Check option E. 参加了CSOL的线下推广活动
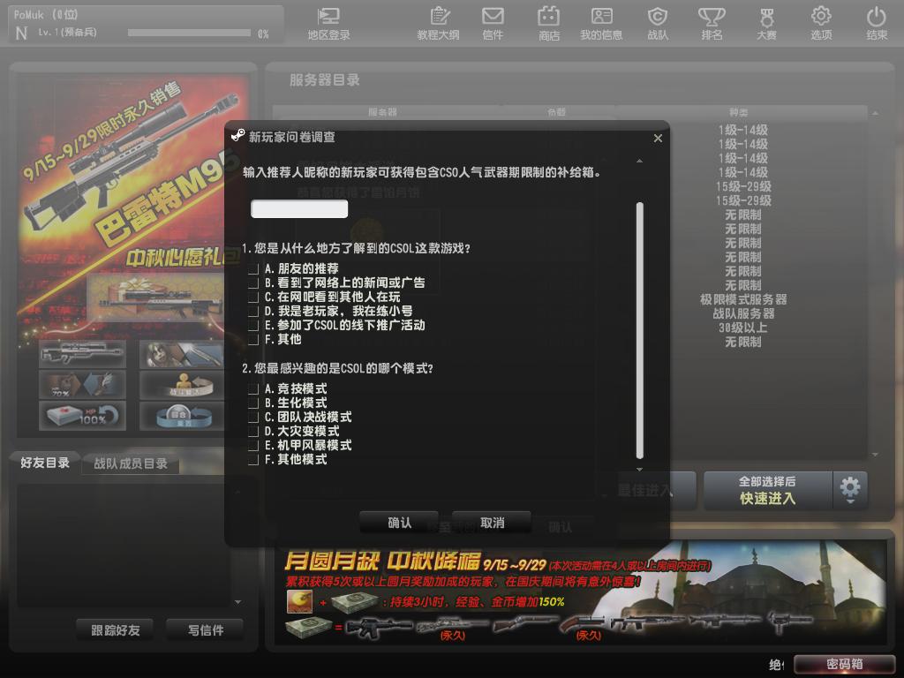This screenshot has height=678, width=904. coord(252,325)
